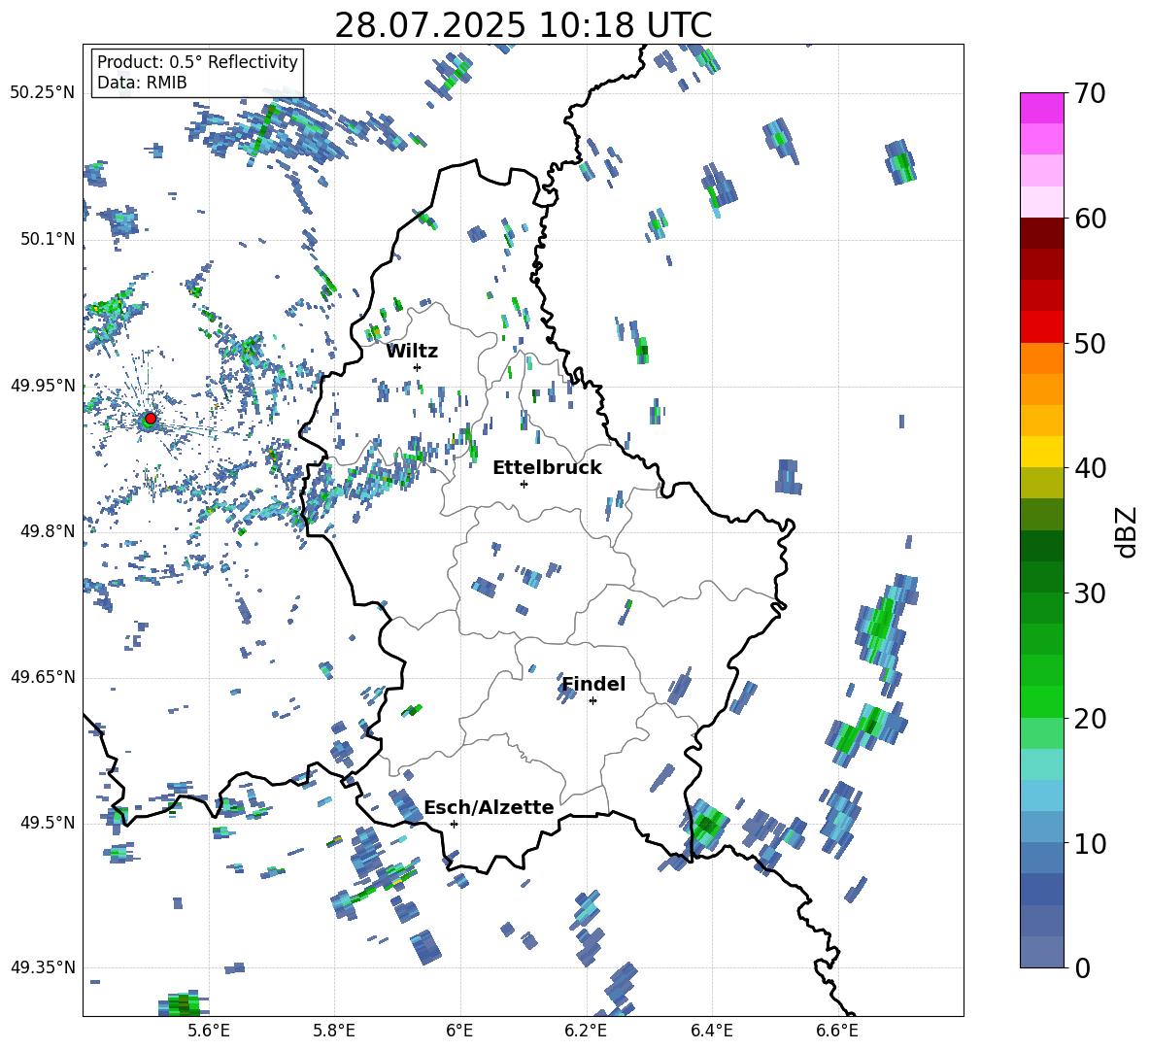Pick the bright red 50 dBZ swatch
Screen dimensions: 1150x1050
click(1041, 327)
